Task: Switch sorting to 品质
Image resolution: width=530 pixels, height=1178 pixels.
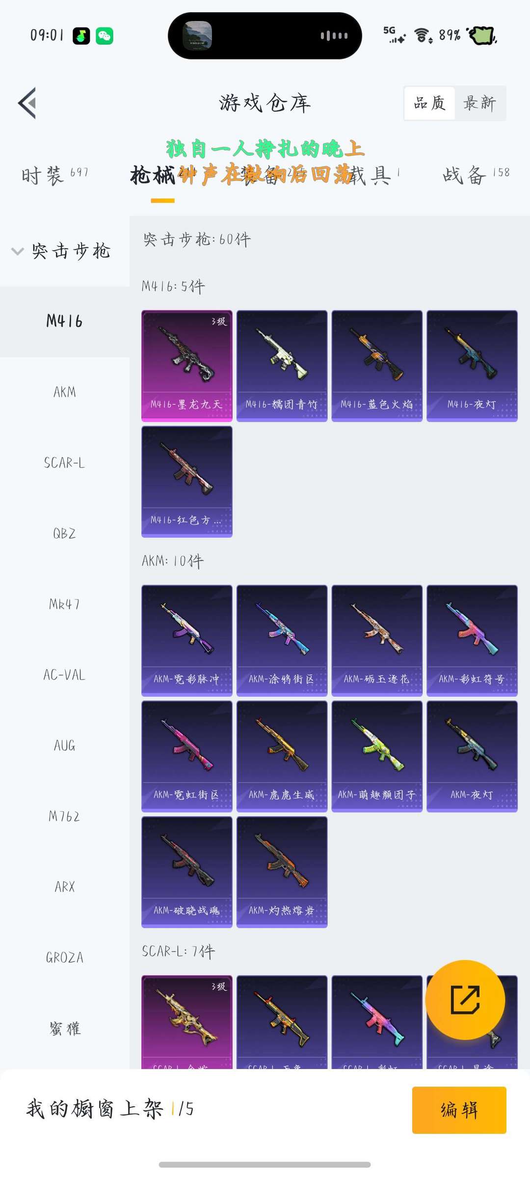Action: tap(429, 103)
